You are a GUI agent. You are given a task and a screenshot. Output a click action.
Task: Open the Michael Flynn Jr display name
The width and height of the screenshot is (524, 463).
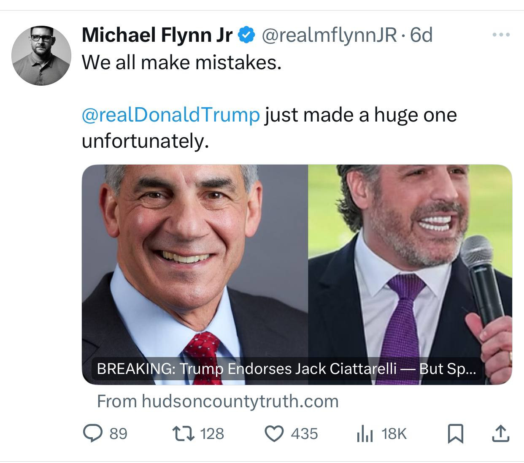coord(157,35)
